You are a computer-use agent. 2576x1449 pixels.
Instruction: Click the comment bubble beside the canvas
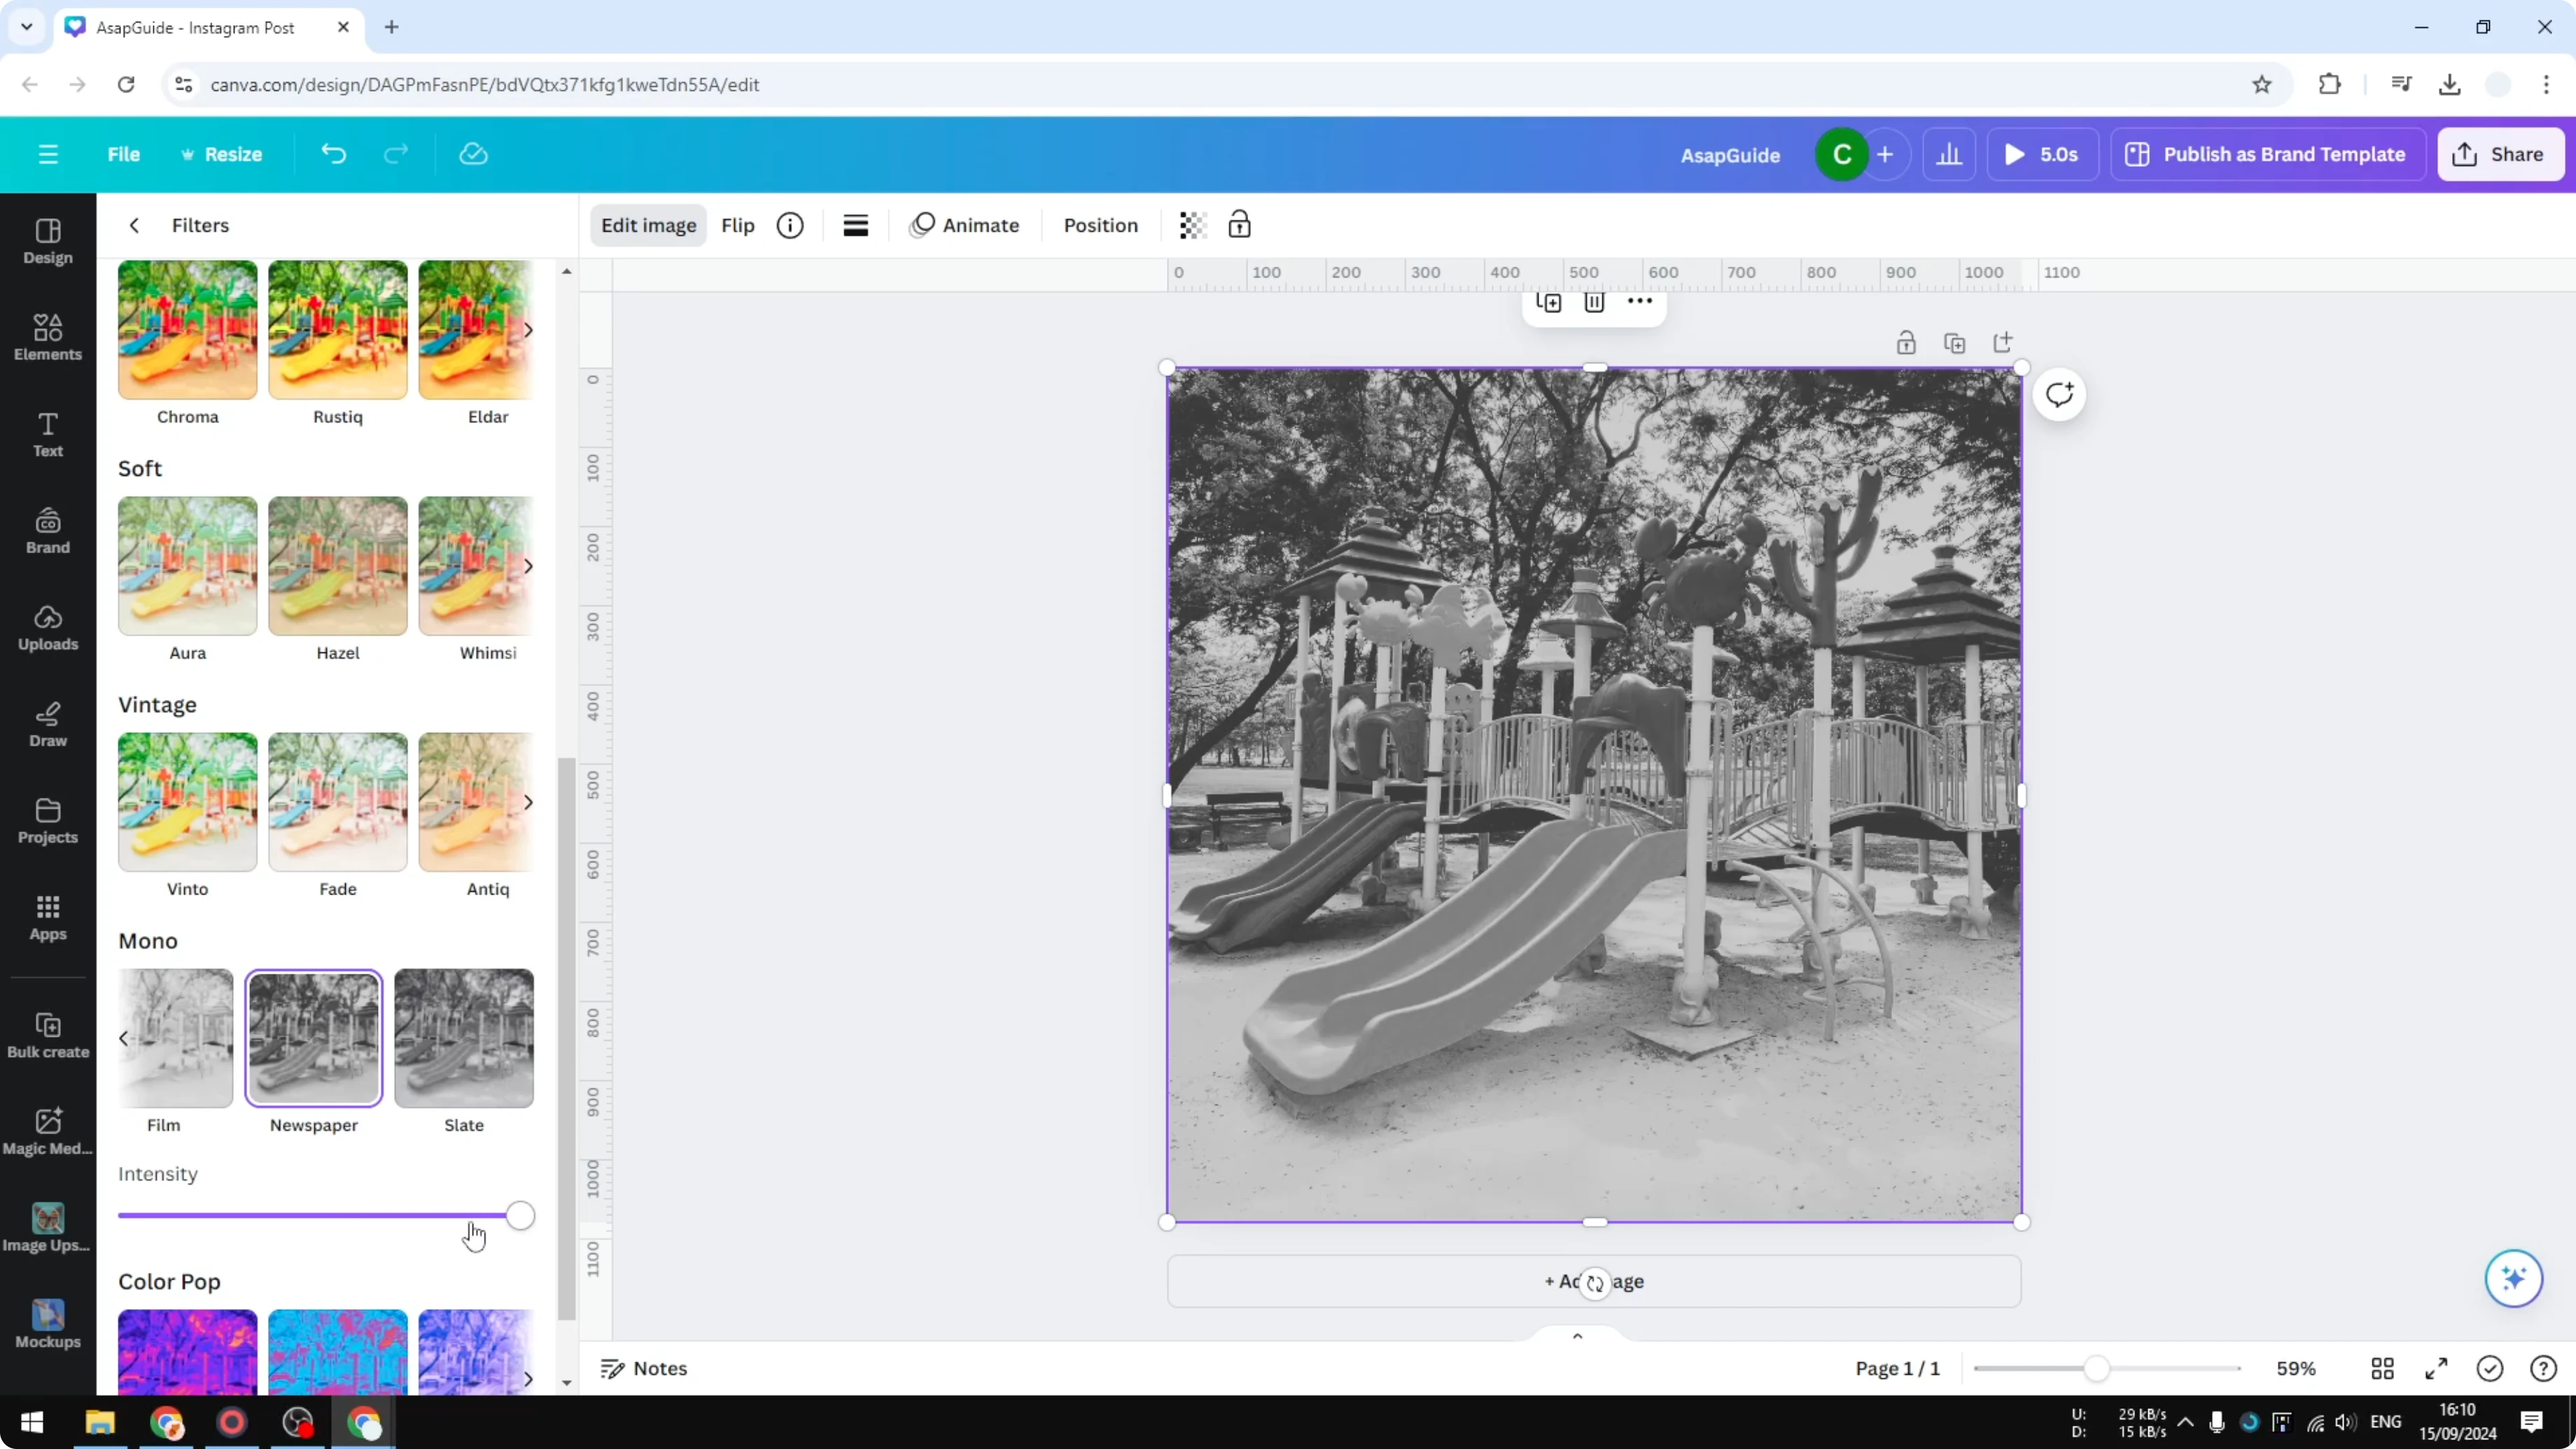pyautogui.click(x=2059, y=394)
